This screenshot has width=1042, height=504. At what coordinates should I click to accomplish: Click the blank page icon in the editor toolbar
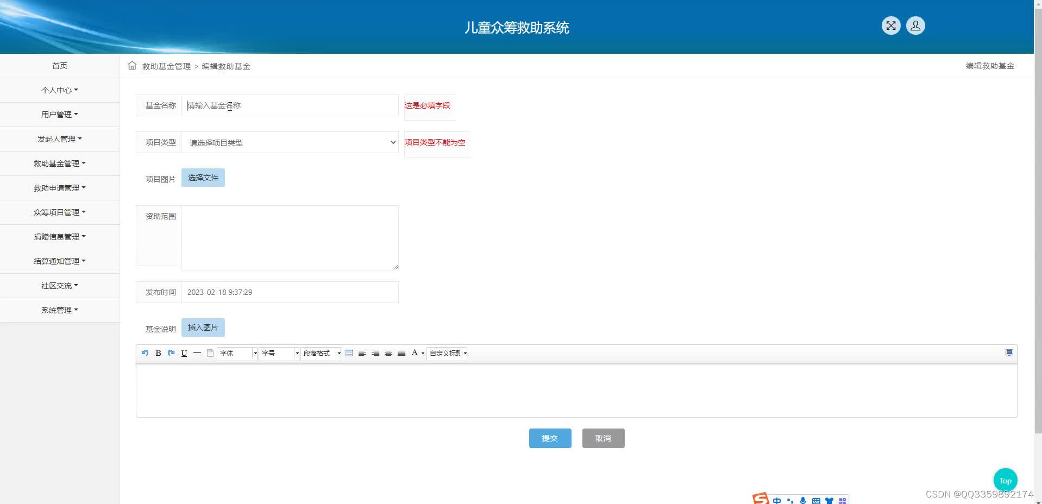coord(210,353)
